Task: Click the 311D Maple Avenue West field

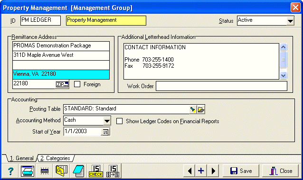Action: (61, 55)
